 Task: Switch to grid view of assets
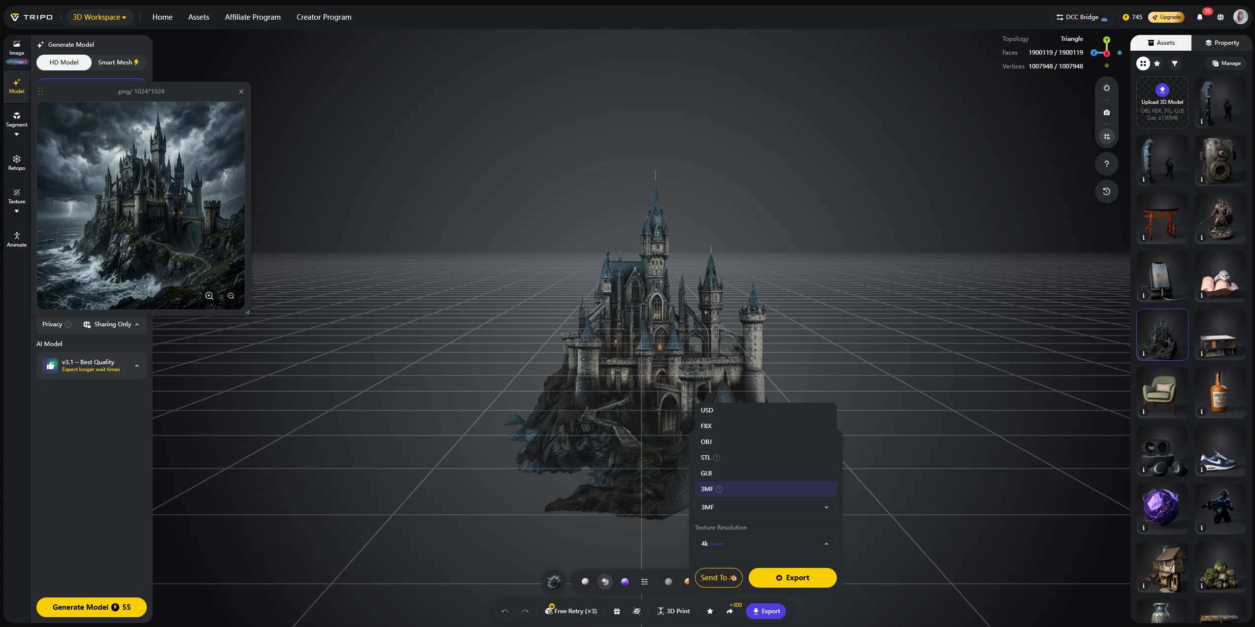[1143, 63]
